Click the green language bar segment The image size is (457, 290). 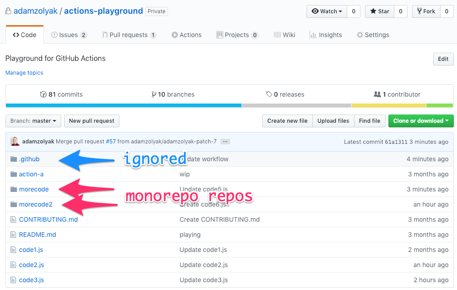pyautogui.click(x=440, y=105)
